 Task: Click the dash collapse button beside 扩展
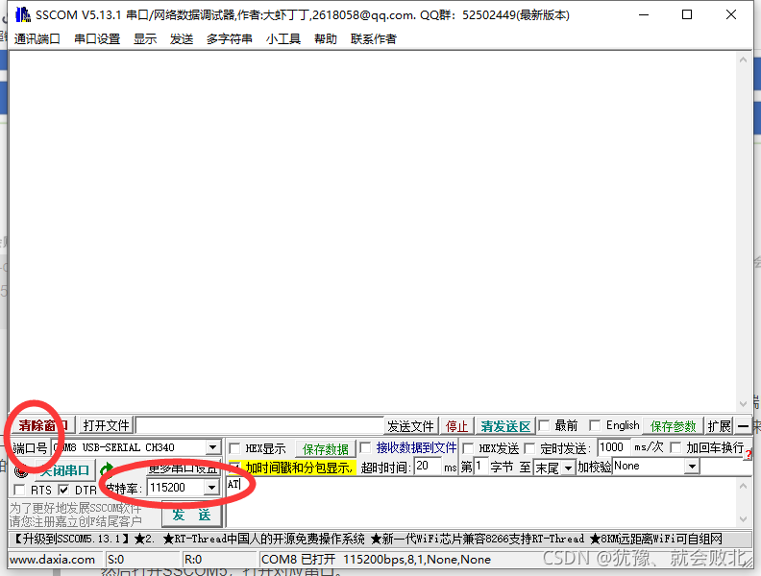743,426
